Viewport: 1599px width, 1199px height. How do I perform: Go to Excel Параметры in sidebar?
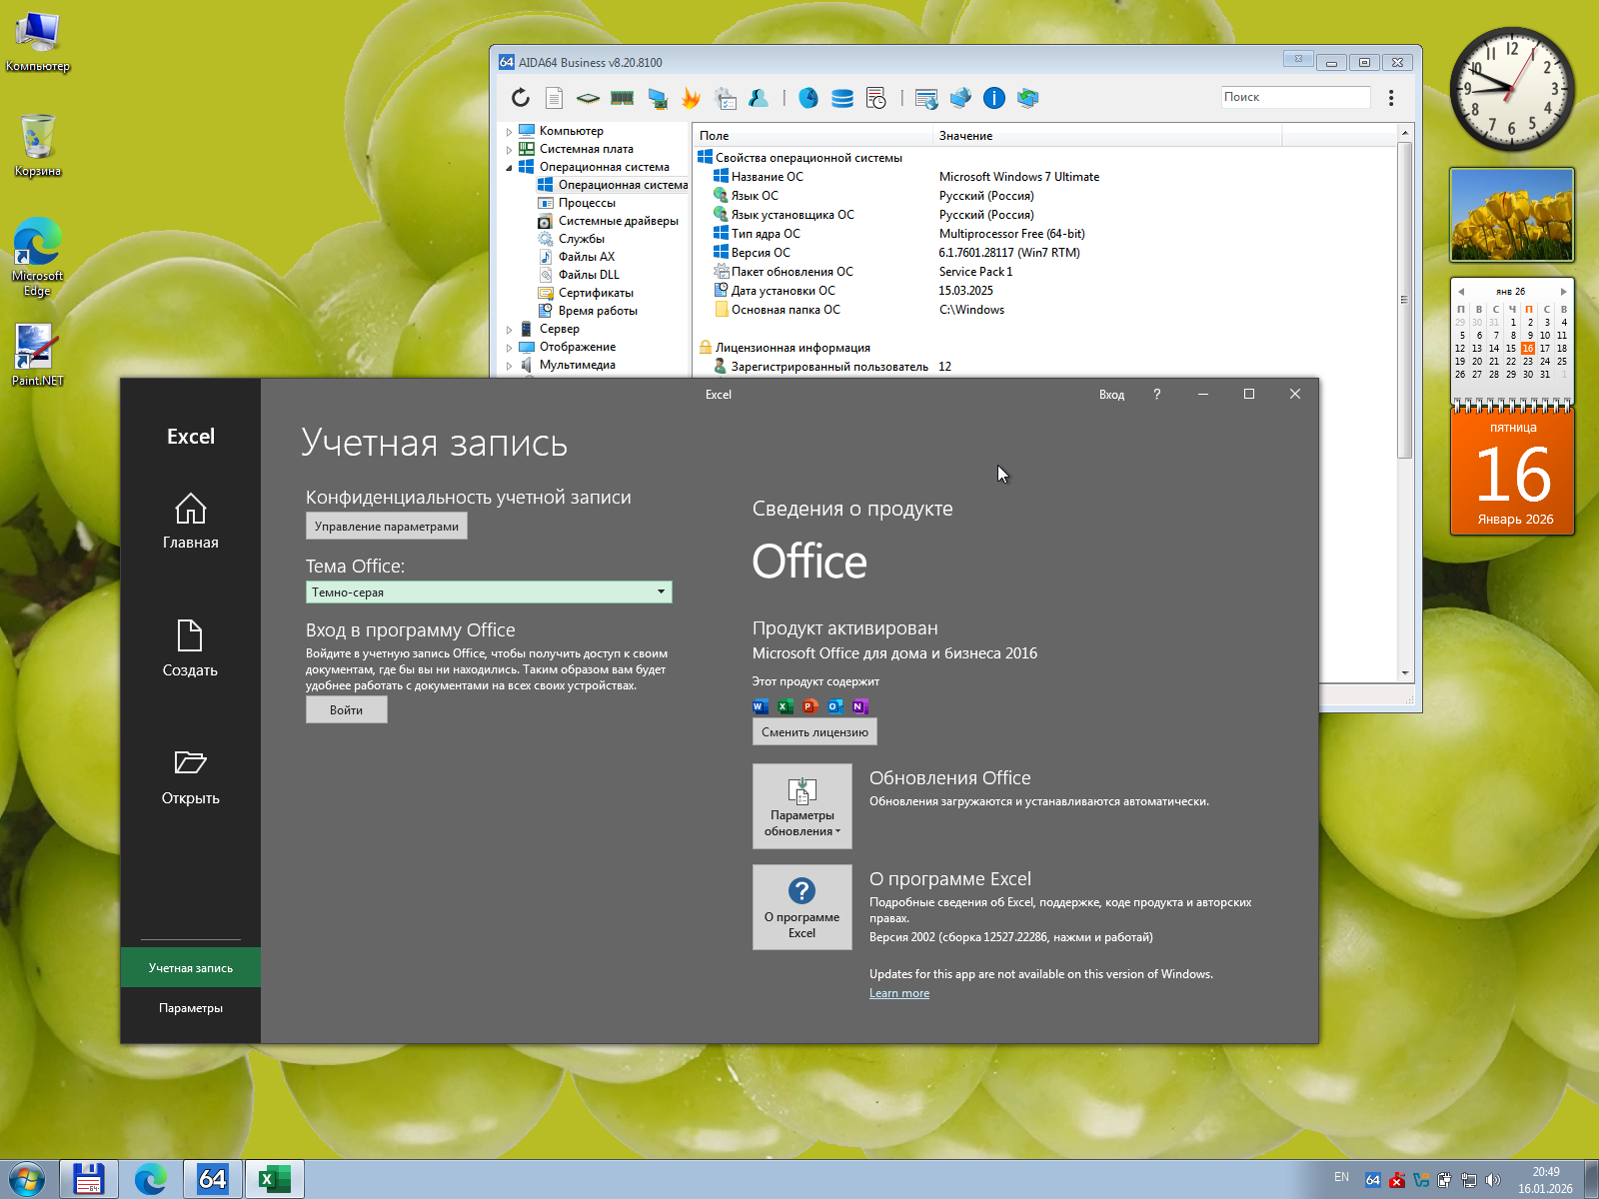190,1008
